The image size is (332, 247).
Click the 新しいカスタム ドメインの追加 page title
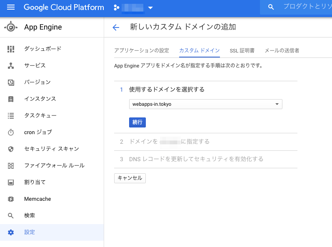[183, 27]
